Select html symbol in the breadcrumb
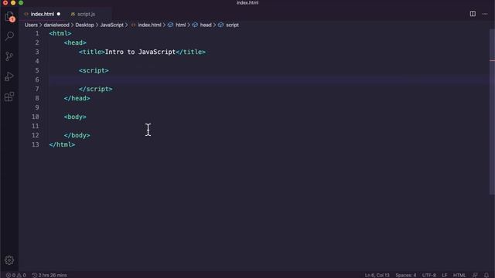Image resolution: width=495 pixels, height=278 pixels. coord(180,25)
